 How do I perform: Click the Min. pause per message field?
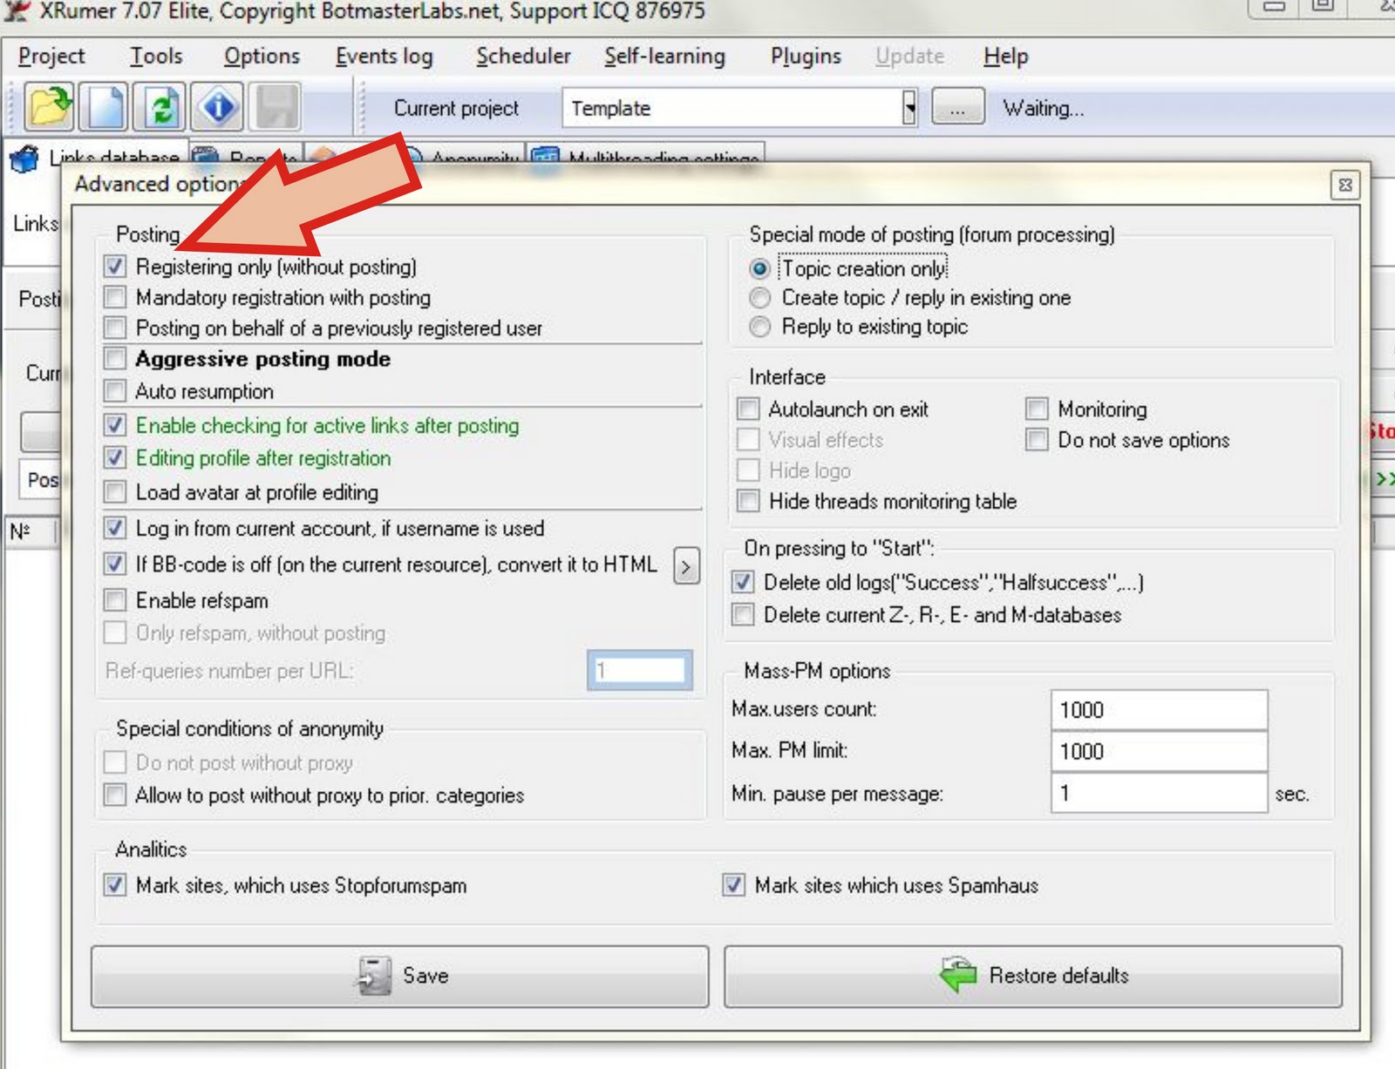[x=1159, y=793]
